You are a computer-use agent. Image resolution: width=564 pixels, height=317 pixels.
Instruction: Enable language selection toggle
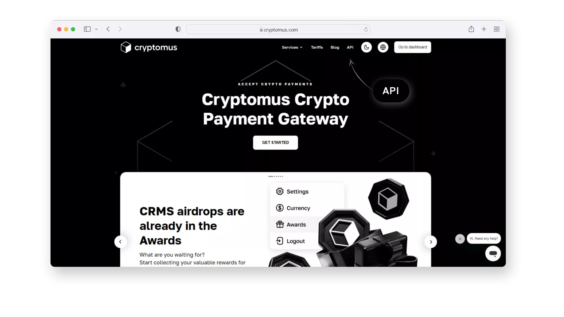pos(383,47)
